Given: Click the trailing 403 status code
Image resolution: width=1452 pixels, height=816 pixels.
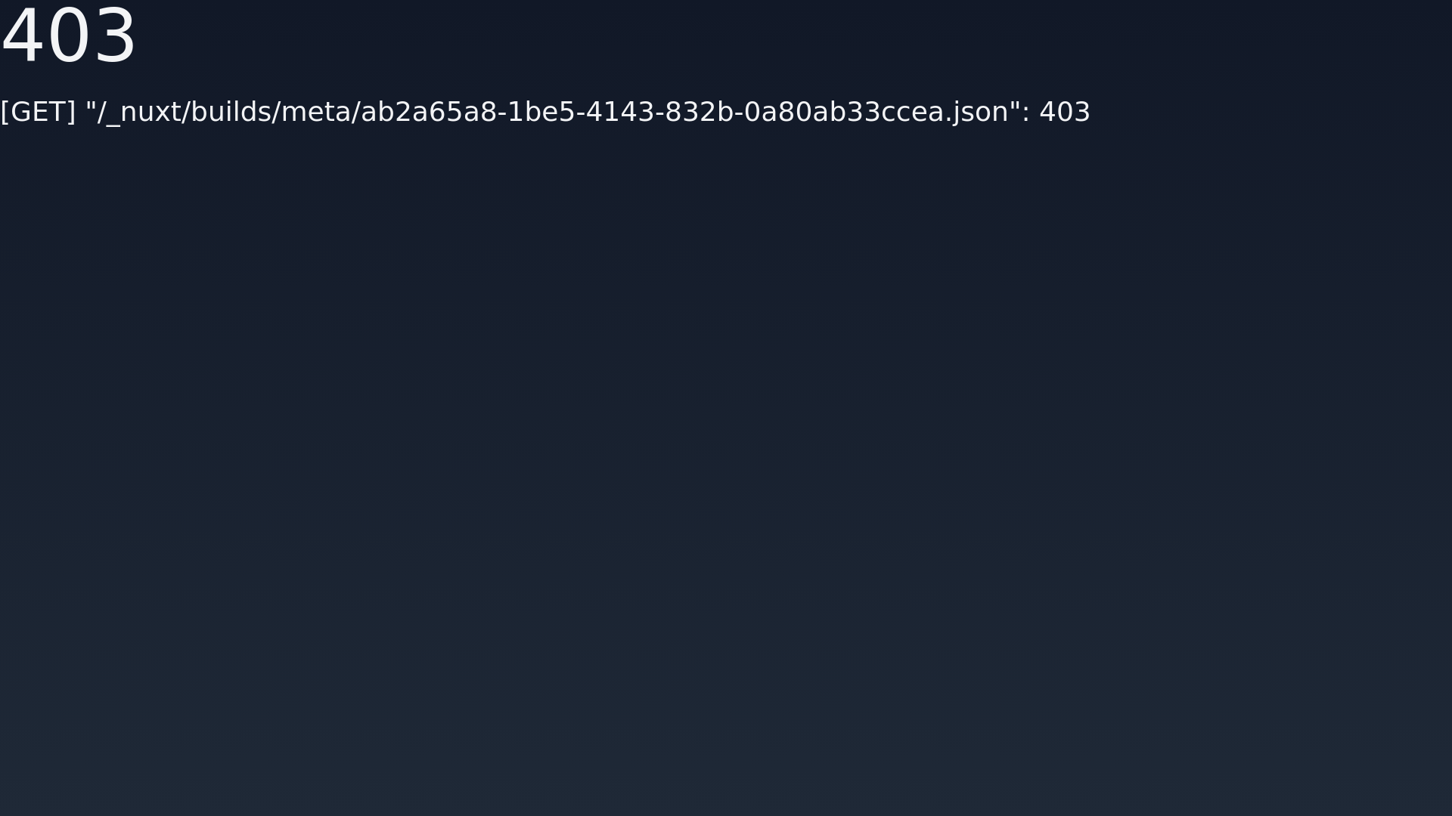Looking at the screenshot, I should click(x=1065, y=112).
